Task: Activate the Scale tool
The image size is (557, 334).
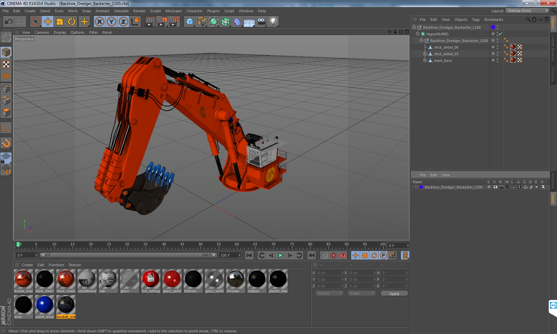Action: pyautogui.click(x=60, y=22)
